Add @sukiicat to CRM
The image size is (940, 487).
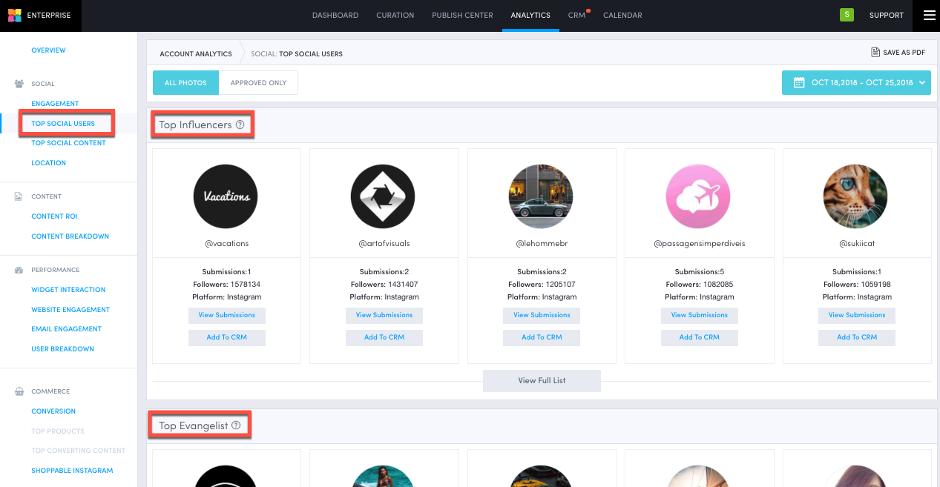[857, 337]
